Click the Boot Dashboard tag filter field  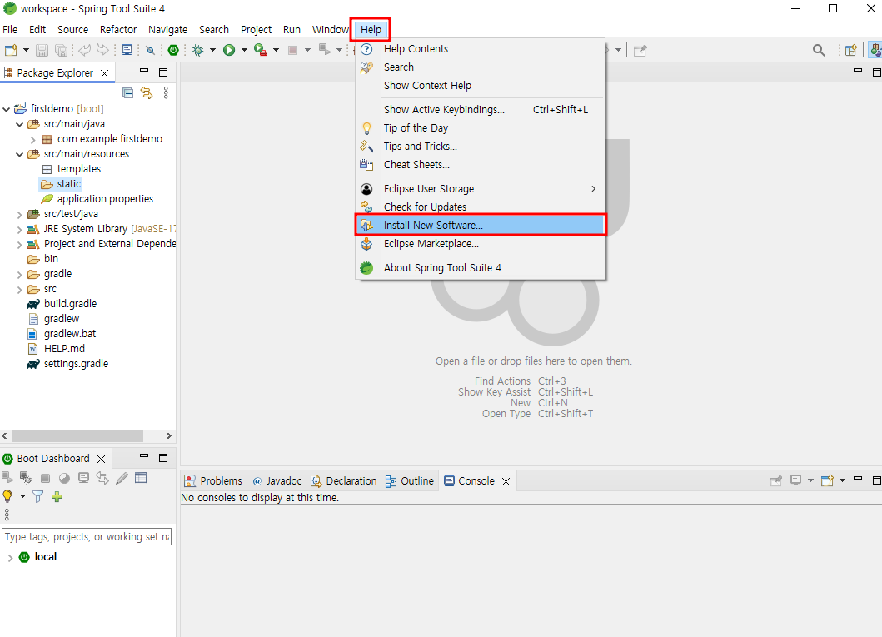pyautogui.click(x=87, y=537)
